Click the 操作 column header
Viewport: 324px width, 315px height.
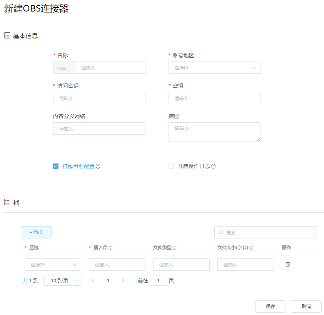coord(286,247)
